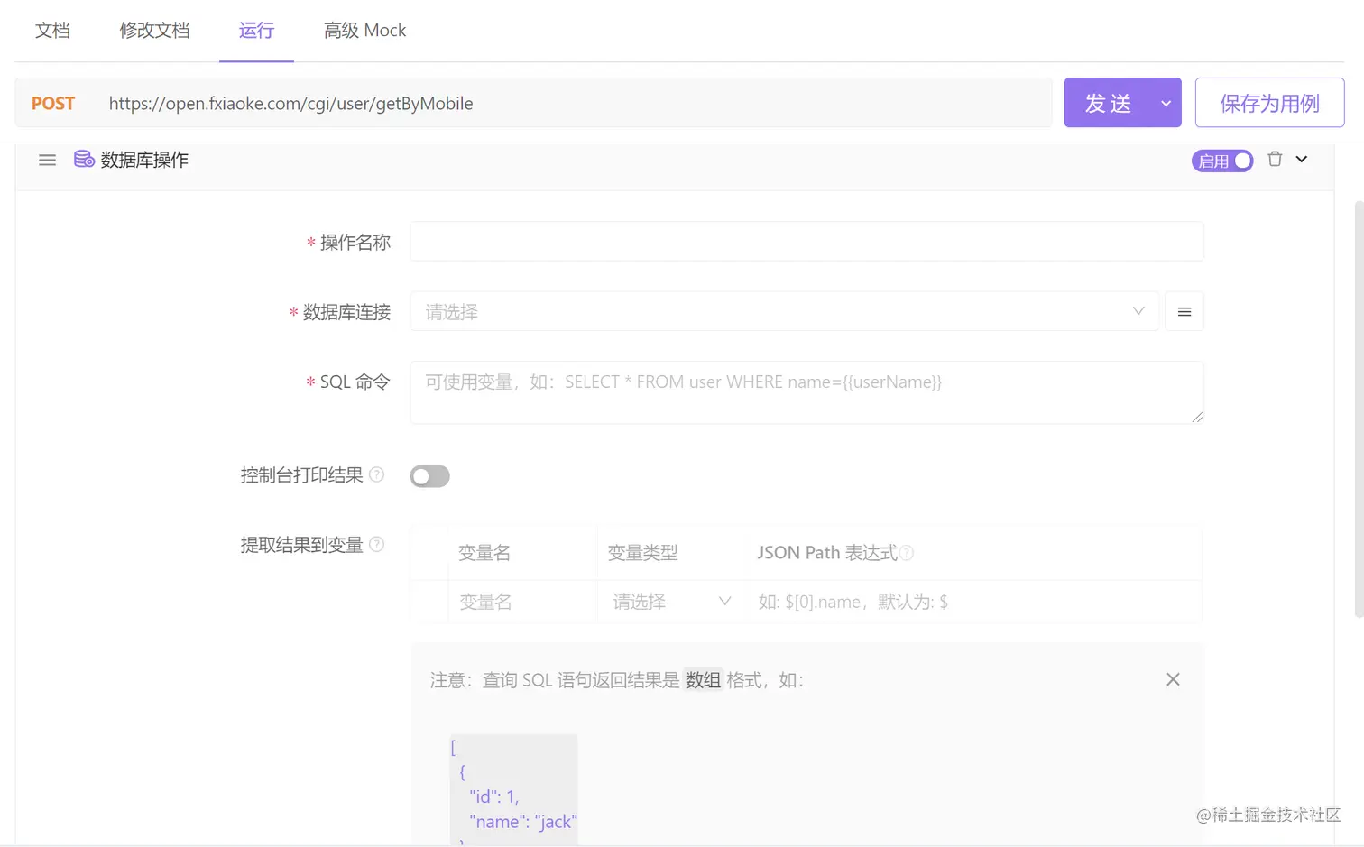Click the 发送 button to send the request
The image size is (1364, 847).
[x=1108, y=102]
